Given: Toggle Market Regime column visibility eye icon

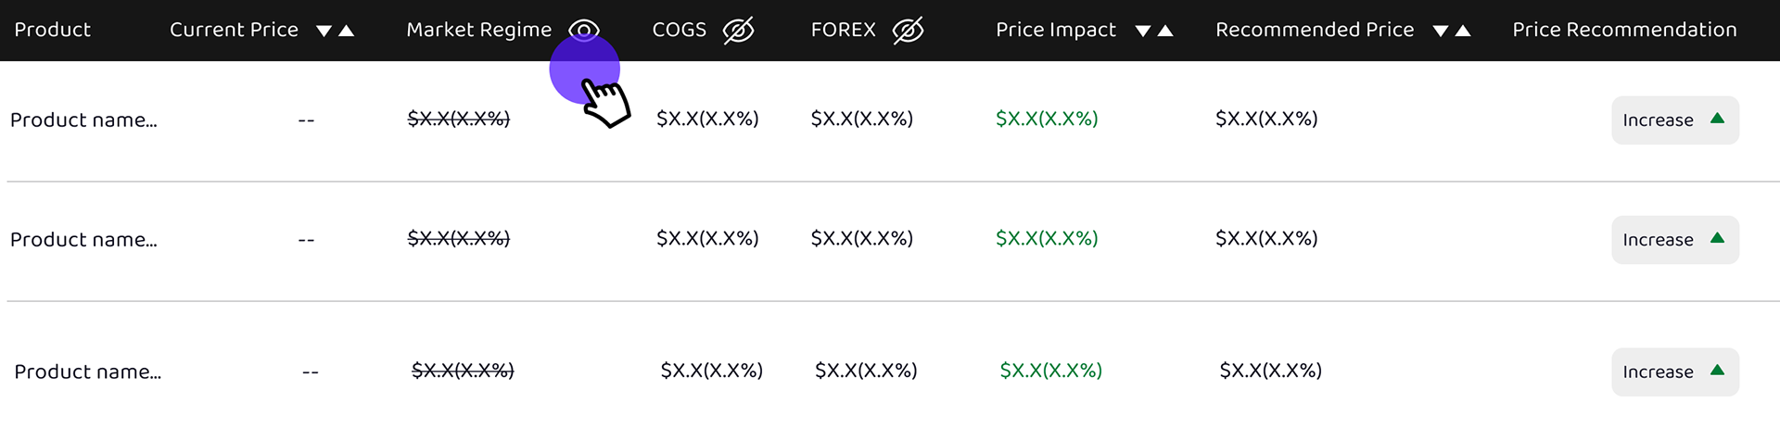Looking at the screenshot, I should click(584, 31).
